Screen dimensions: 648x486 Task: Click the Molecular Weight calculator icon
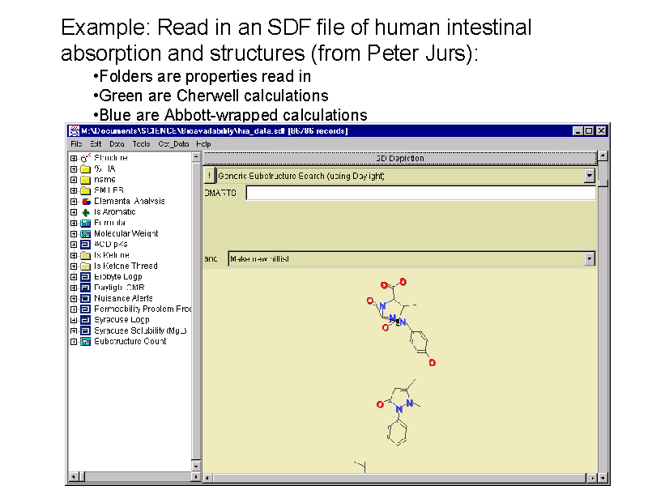tap(85, 233)
